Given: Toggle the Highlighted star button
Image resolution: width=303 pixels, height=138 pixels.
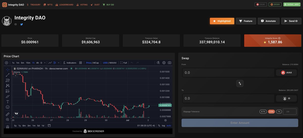Looking at the screenshot, I should (222, 21).
